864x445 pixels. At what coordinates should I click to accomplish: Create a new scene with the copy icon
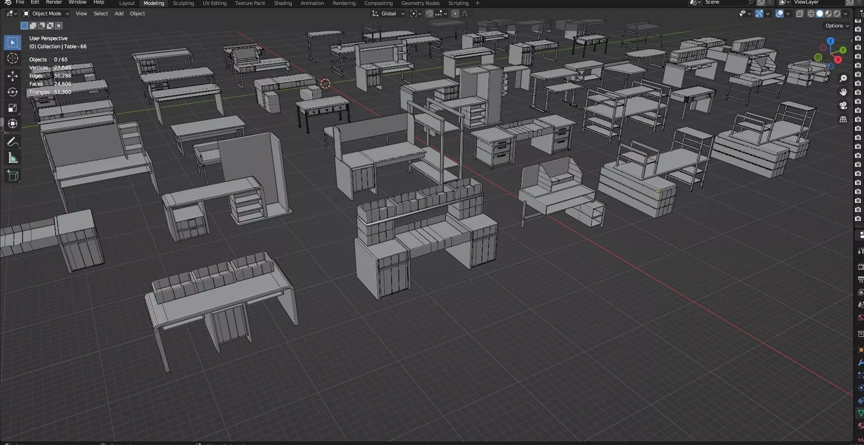pyautogui.click(x=761, y=2)
